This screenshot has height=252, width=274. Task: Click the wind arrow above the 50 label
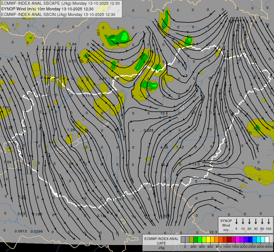262,221
